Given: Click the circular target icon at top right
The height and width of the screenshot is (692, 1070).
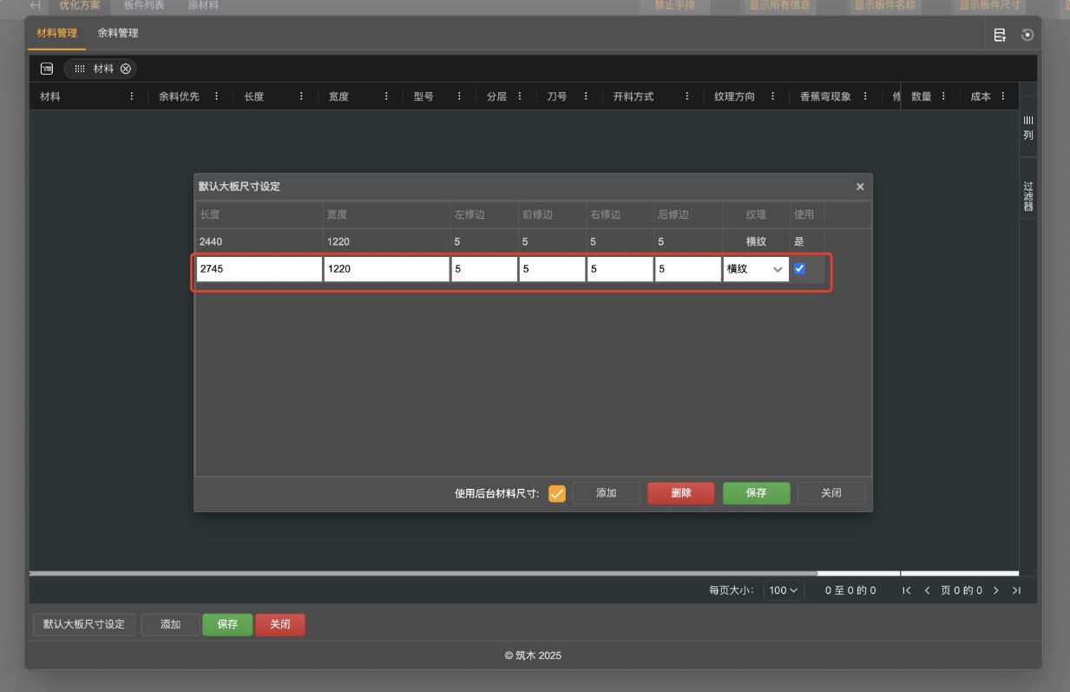Looking at the screenshot, I should pyautogui.click(x=1027, y=35).
